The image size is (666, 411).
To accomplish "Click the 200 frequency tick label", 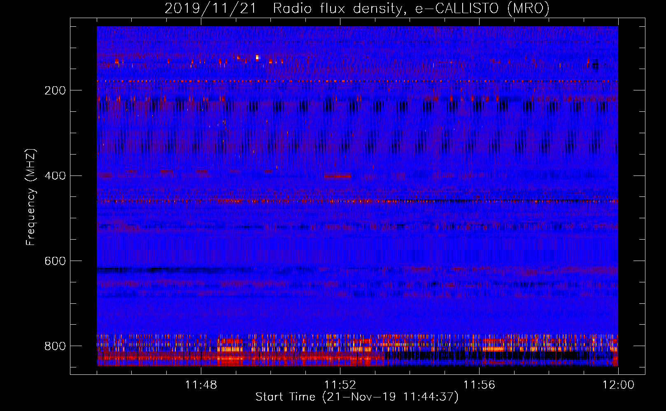I will [55, 90].
